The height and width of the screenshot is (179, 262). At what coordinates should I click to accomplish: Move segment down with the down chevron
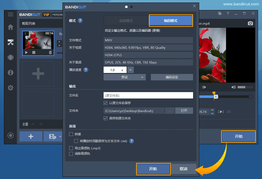(x=41, y=124)
